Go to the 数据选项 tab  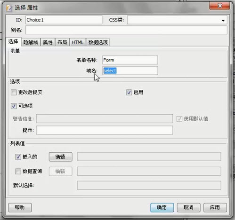tap(98, 42)
